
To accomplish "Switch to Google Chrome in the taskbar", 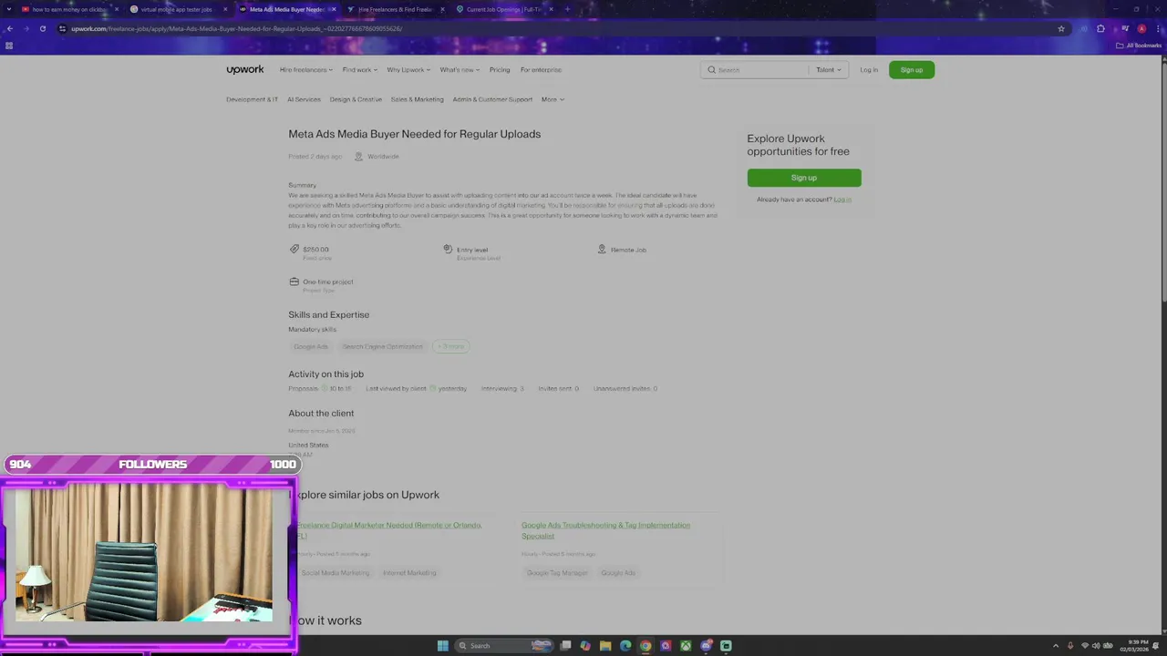I will coord(645,646).
